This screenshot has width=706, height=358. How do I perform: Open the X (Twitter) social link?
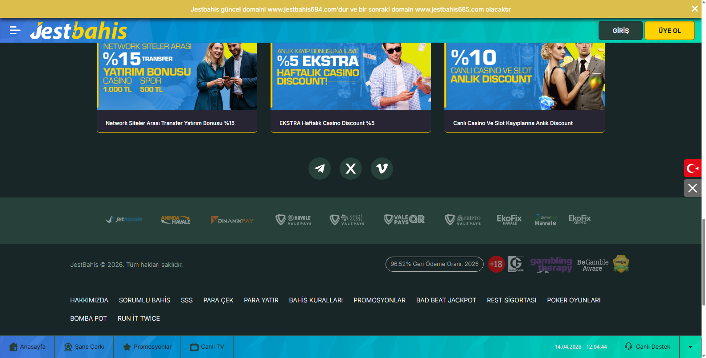(x=351, y=169)
